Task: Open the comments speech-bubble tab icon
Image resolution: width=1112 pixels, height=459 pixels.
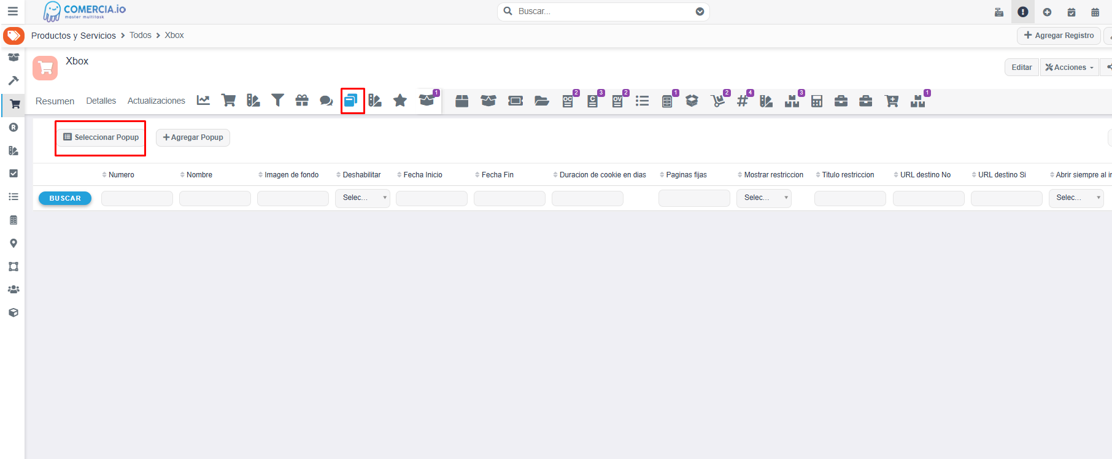Action: [326, 101]
